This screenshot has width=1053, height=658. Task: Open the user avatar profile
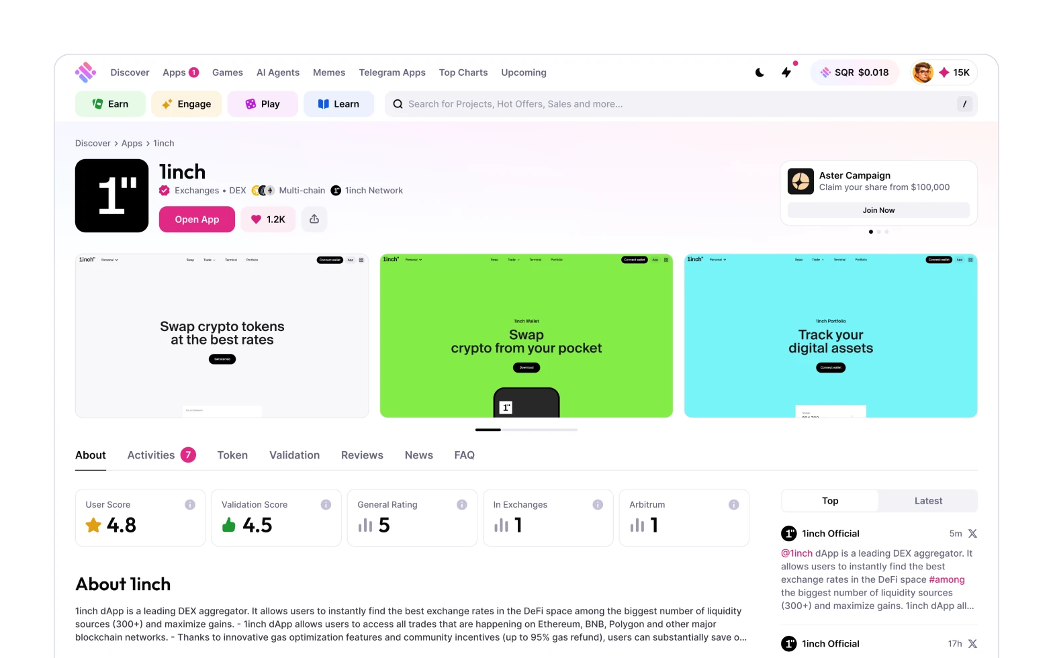(x=923, y=73)
